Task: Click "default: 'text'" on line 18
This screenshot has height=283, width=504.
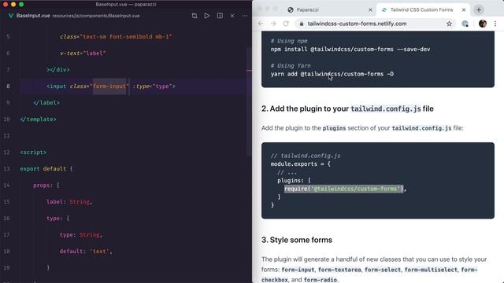Action: [84, 251]
